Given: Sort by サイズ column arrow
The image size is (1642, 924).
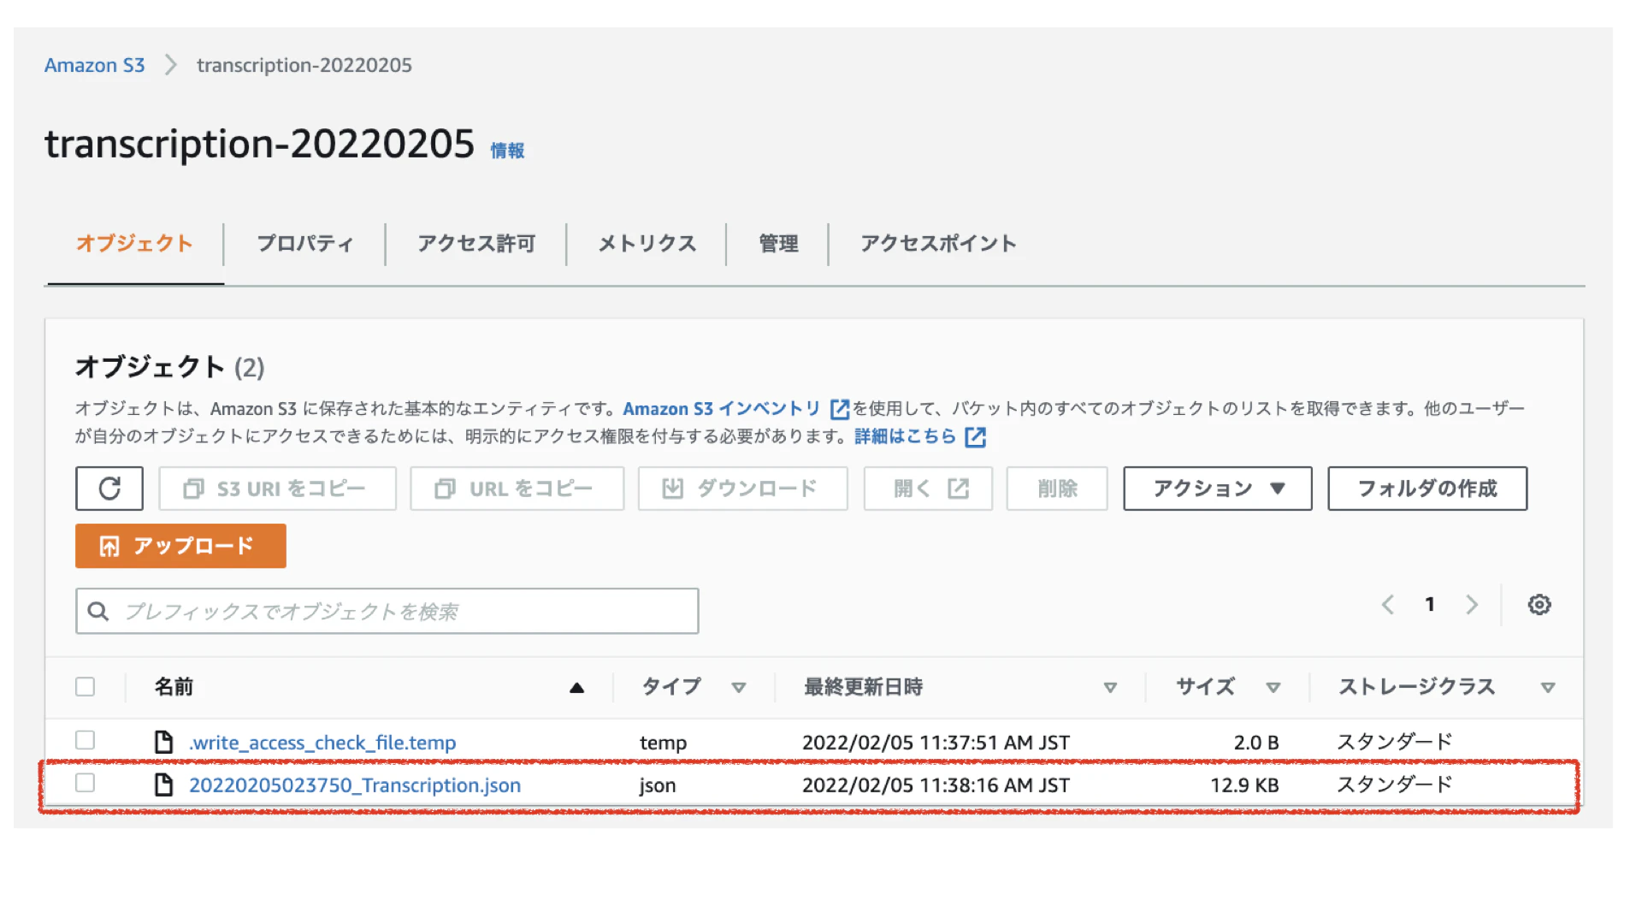Looking at the screenshot, I should tap(1273, 688).
